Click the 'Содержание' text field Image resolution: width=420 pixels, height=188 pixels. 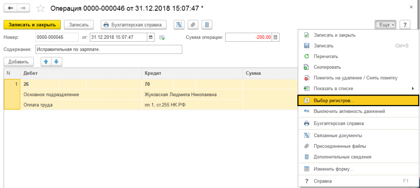click(x=108, y=49)
